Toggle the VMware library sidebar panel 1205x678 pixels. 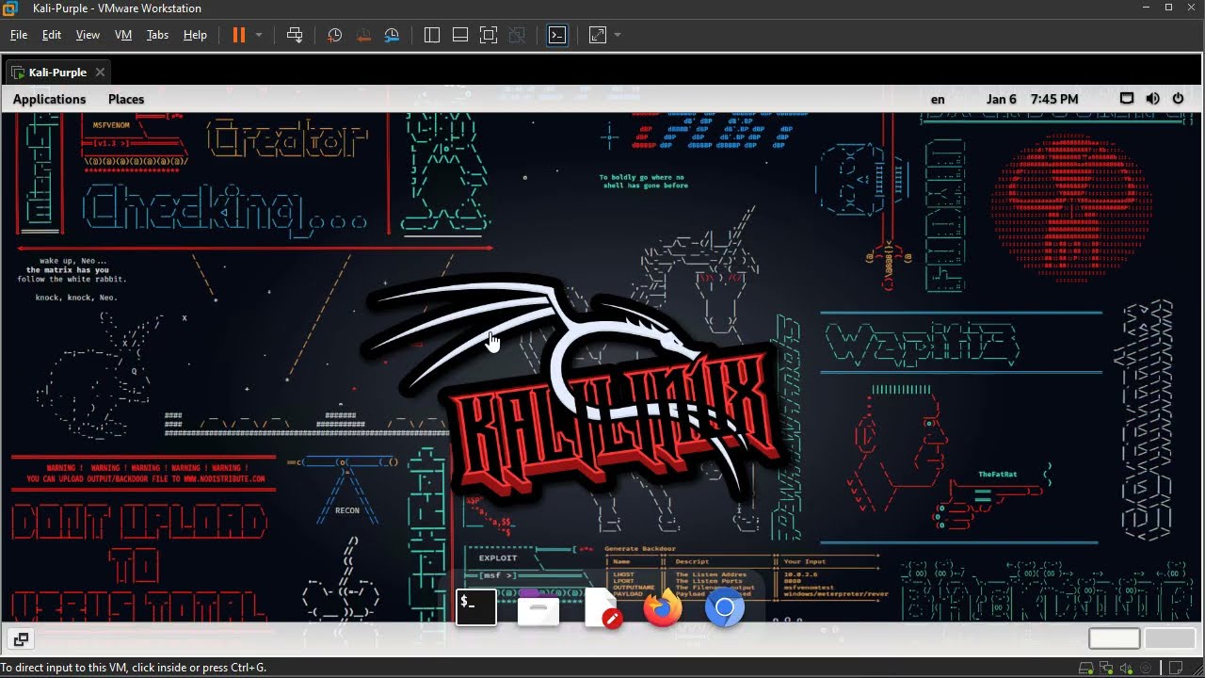(432, 35)
